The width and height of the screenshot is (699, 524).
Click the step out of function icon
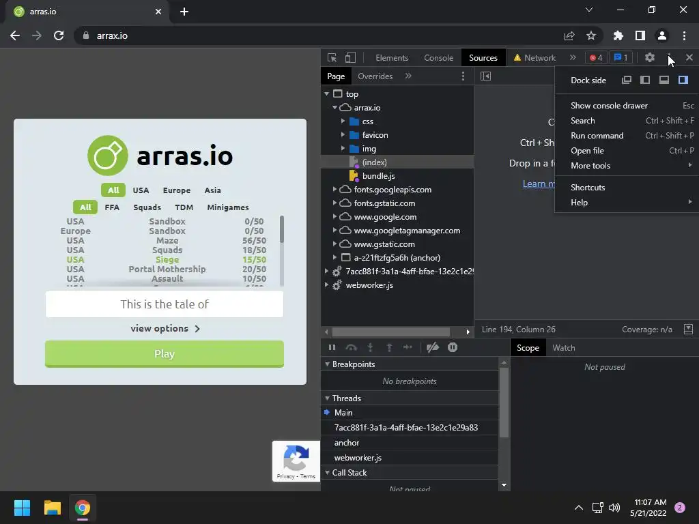389,347
